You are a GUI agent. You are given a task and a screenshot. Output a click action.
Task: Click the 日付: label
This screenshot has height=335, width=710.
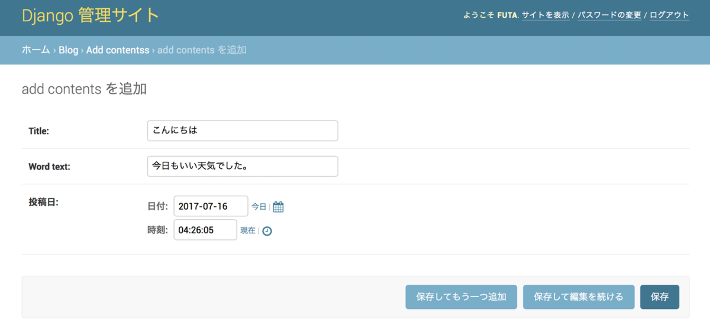(x=158, y=207)
